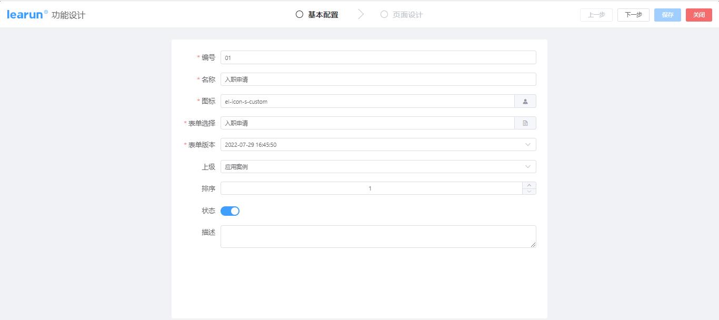Click the 下一步 next step button
The image size is (719, 320).
point(633,15)
